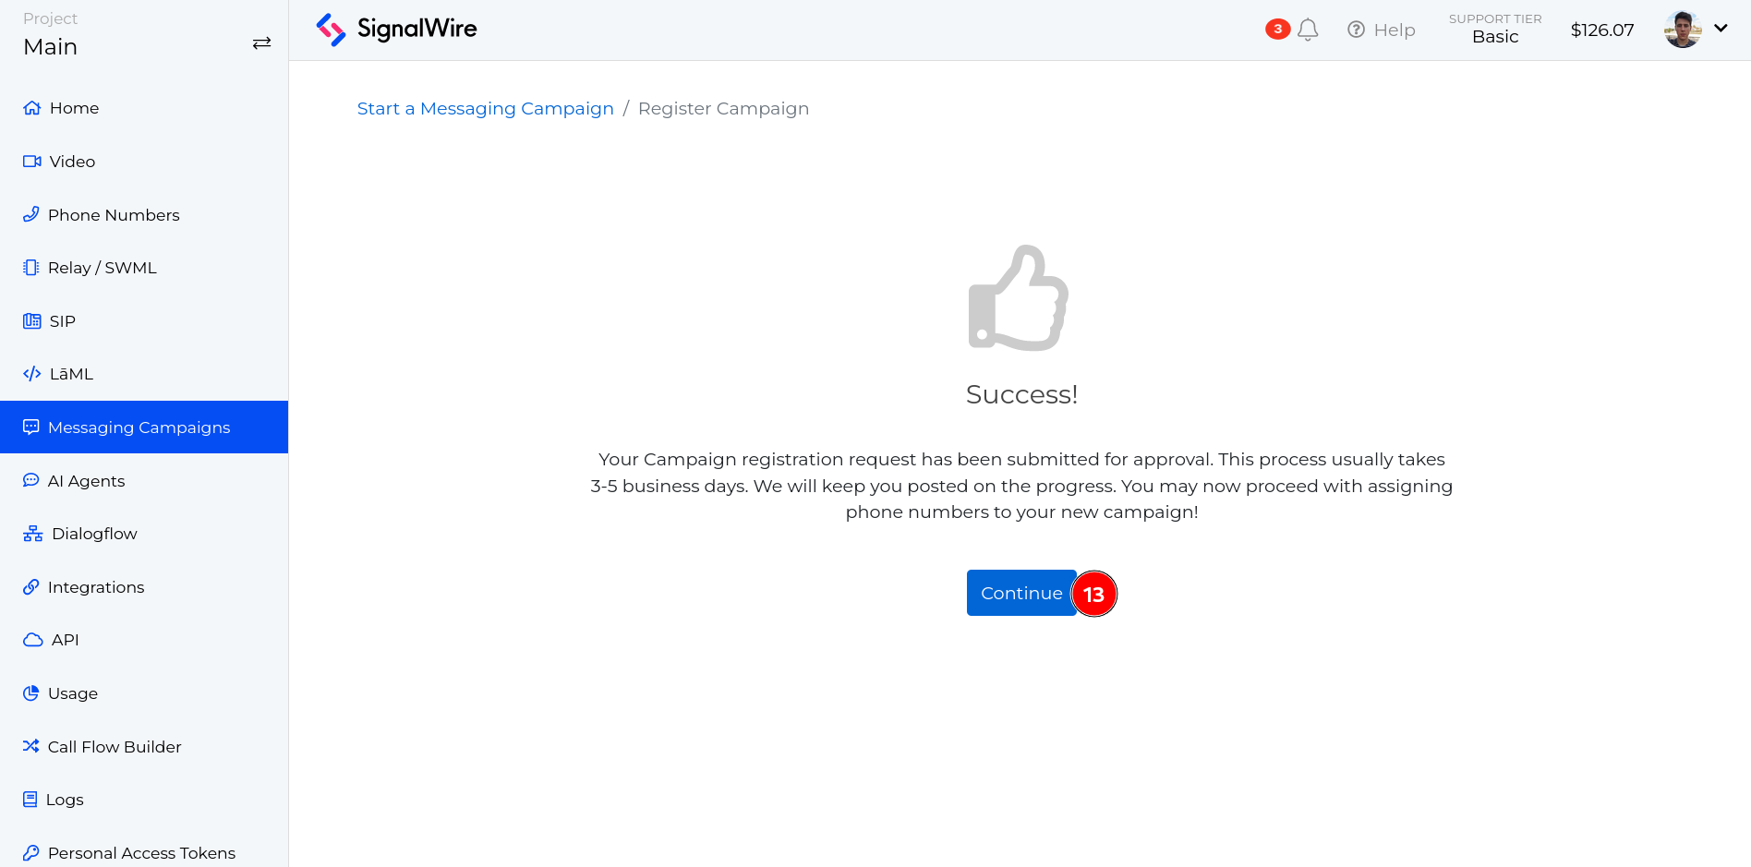Select the Messaging Campaigns menu entry
Image resolution: width=1751 pixels, height=867 pixels.
pyautogui.click(x=139, y=427)
